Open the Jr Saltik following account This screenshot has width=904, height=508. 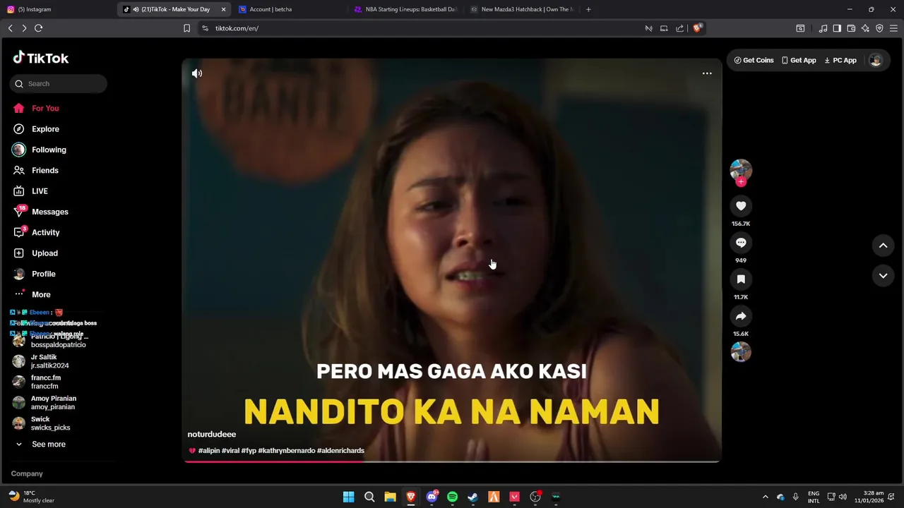pos(49,361)
